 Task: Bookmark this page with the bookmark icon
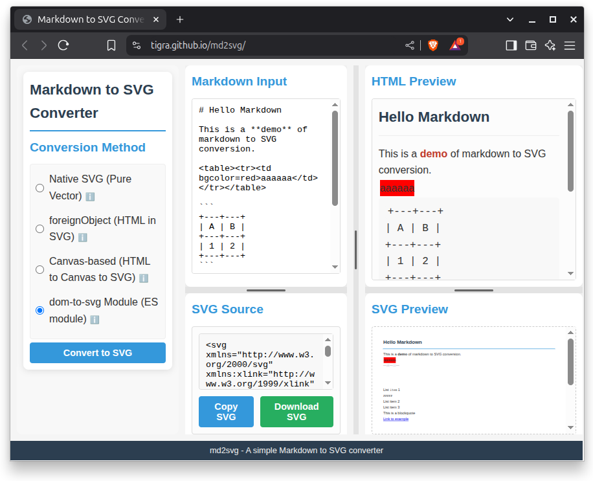(111, 45)
